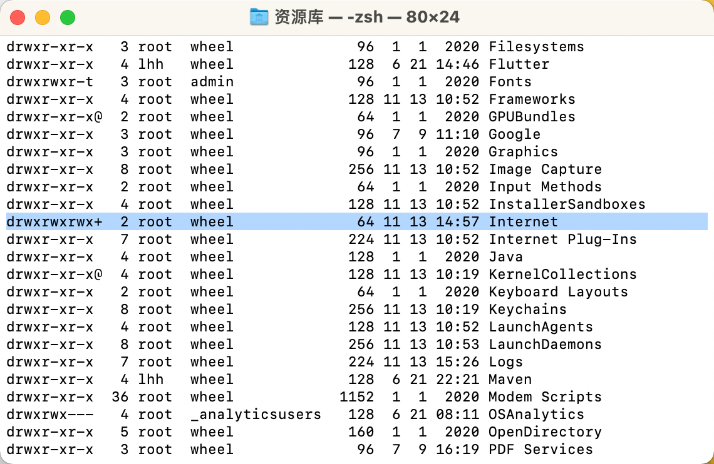Click the year '2020' on the Java row
The width and height of the screenshot is (714, 464).
(x=462, y=257)
